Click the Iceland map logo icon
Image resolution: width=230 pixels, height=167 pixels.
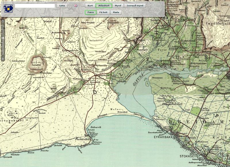(8, 8)
